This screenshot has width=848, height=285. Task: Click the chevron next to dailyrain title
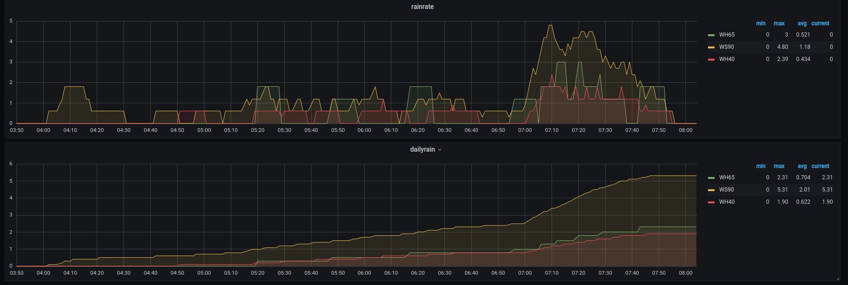coord(440,150)
